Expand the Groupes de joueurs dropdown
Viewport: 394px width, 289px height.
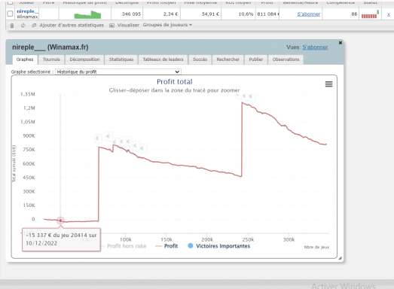point(167,25)
